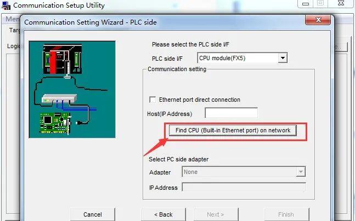This screenshot has height=221, width=355.
Task: Click the Ethernet card graphic in the diagram
Action: pos(56,123)
